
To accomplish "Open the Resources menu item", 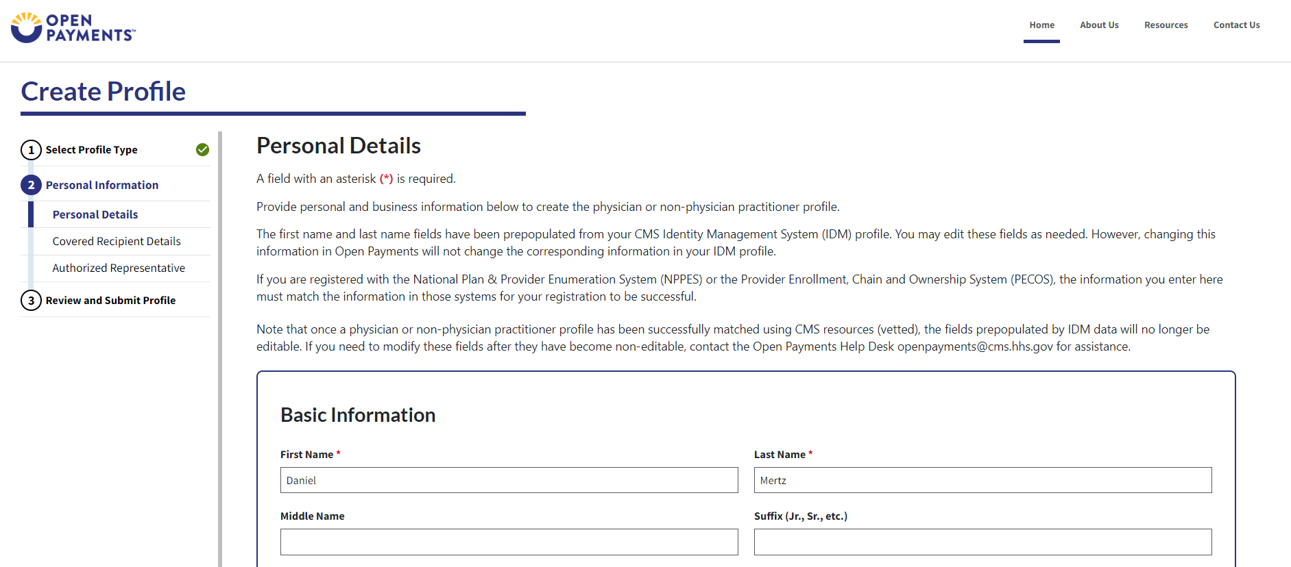I will point(1166,25).
